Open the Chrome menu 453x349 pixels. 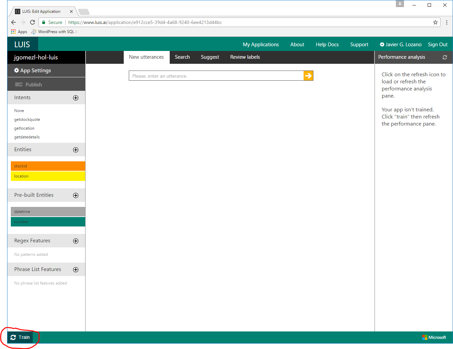(447, 22)
